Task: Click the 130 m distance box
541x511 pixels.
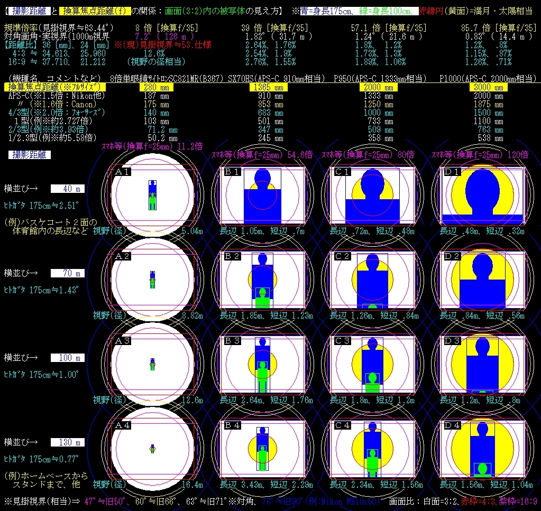Action: (x=68, y=442)
